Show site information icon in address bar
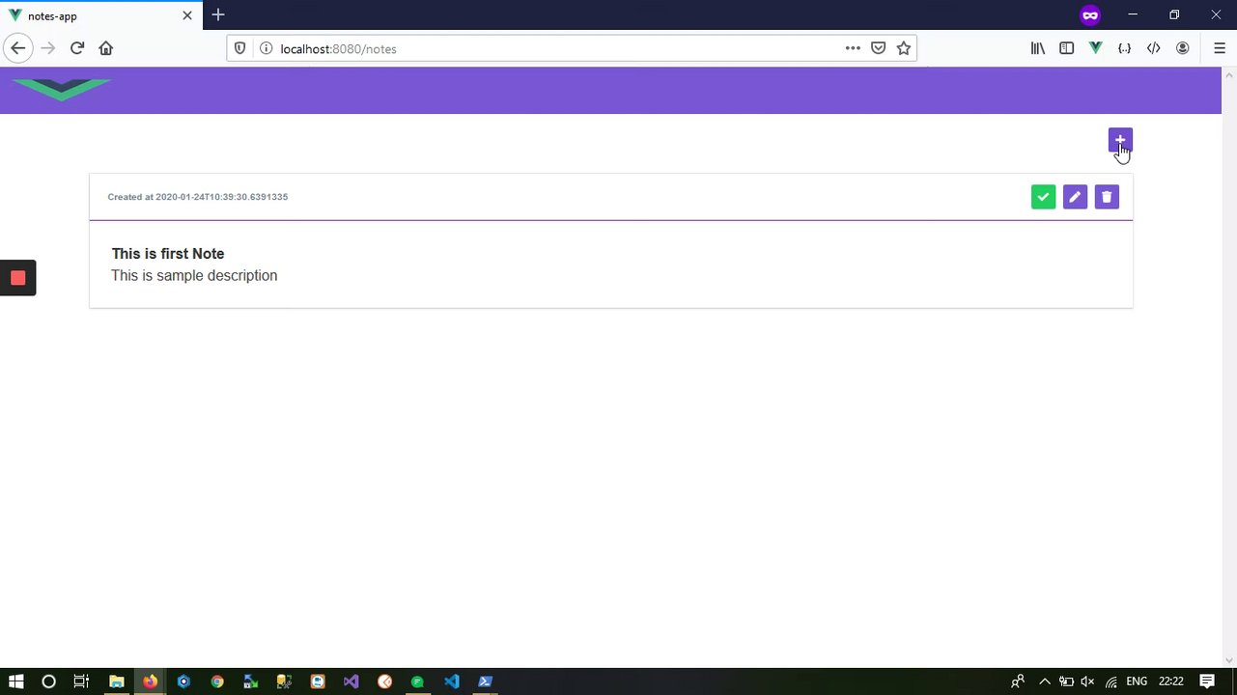This screenshot has height=695, width=1237. 266,48
